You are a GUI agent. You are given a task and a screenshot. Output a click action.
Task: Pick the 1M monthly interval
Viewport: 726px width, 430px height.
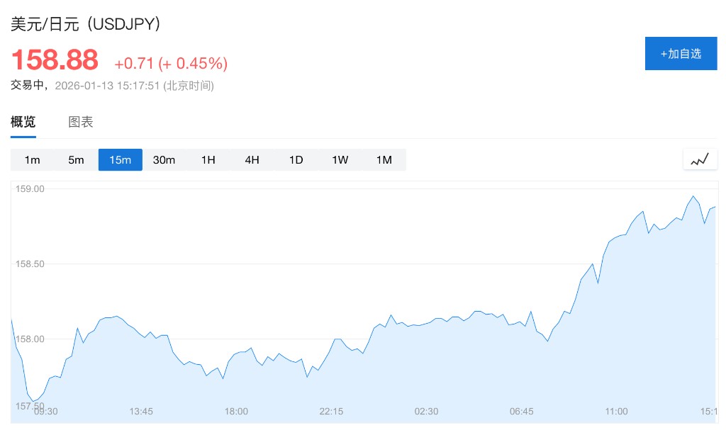coord(384,160)
